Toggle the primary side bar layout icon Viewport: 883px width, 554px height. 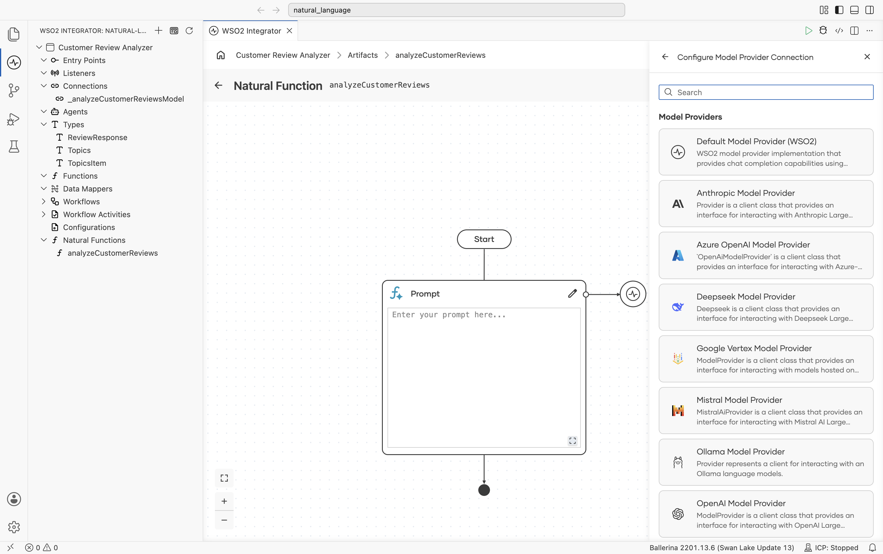839,10
